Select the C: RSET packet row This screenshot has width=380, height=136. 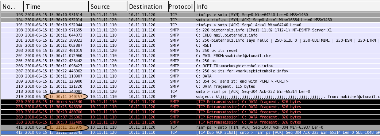[190, 45]
